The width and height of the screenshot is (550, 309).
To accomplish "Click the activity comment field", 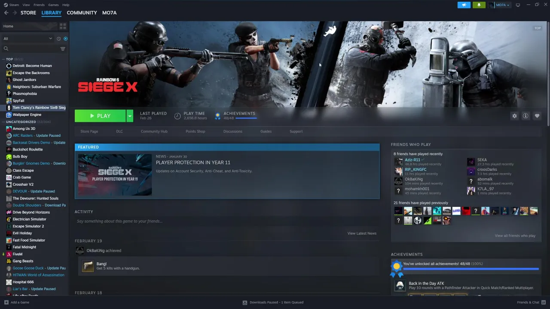I will click(227, 221).
